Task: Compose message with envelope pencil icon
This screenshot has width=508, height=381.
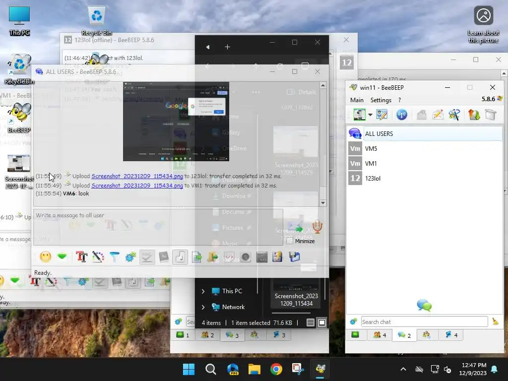Action: [438, 115]
